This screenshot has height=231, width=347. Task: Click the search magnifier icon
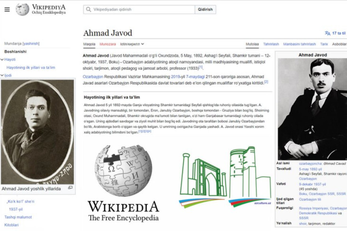pyautogui.click(x=88, y=10)
